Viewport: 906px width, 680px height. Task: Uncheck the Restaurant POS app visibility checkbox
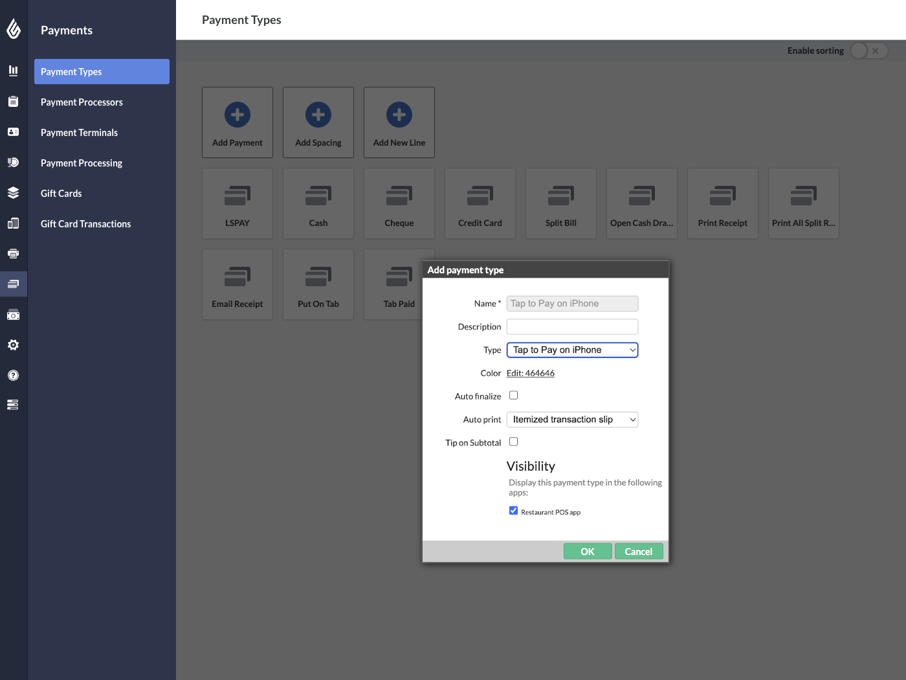point(513,510)
